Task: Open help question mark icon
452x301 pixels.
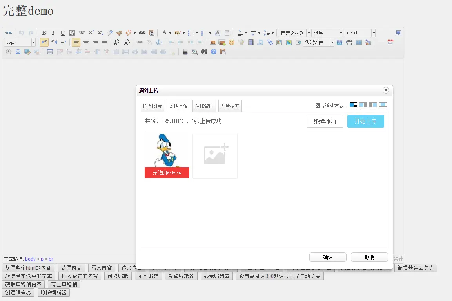Action: click(214, 52)
